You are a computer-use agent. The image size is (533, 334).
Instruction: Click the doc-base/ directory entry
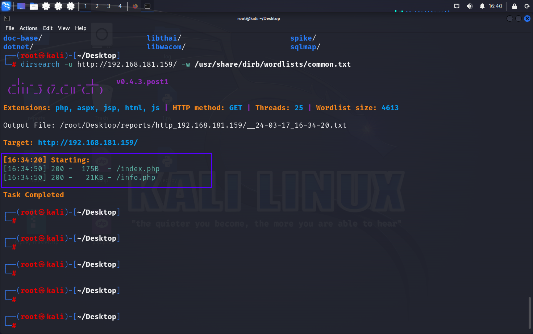(x=23, y=38)
